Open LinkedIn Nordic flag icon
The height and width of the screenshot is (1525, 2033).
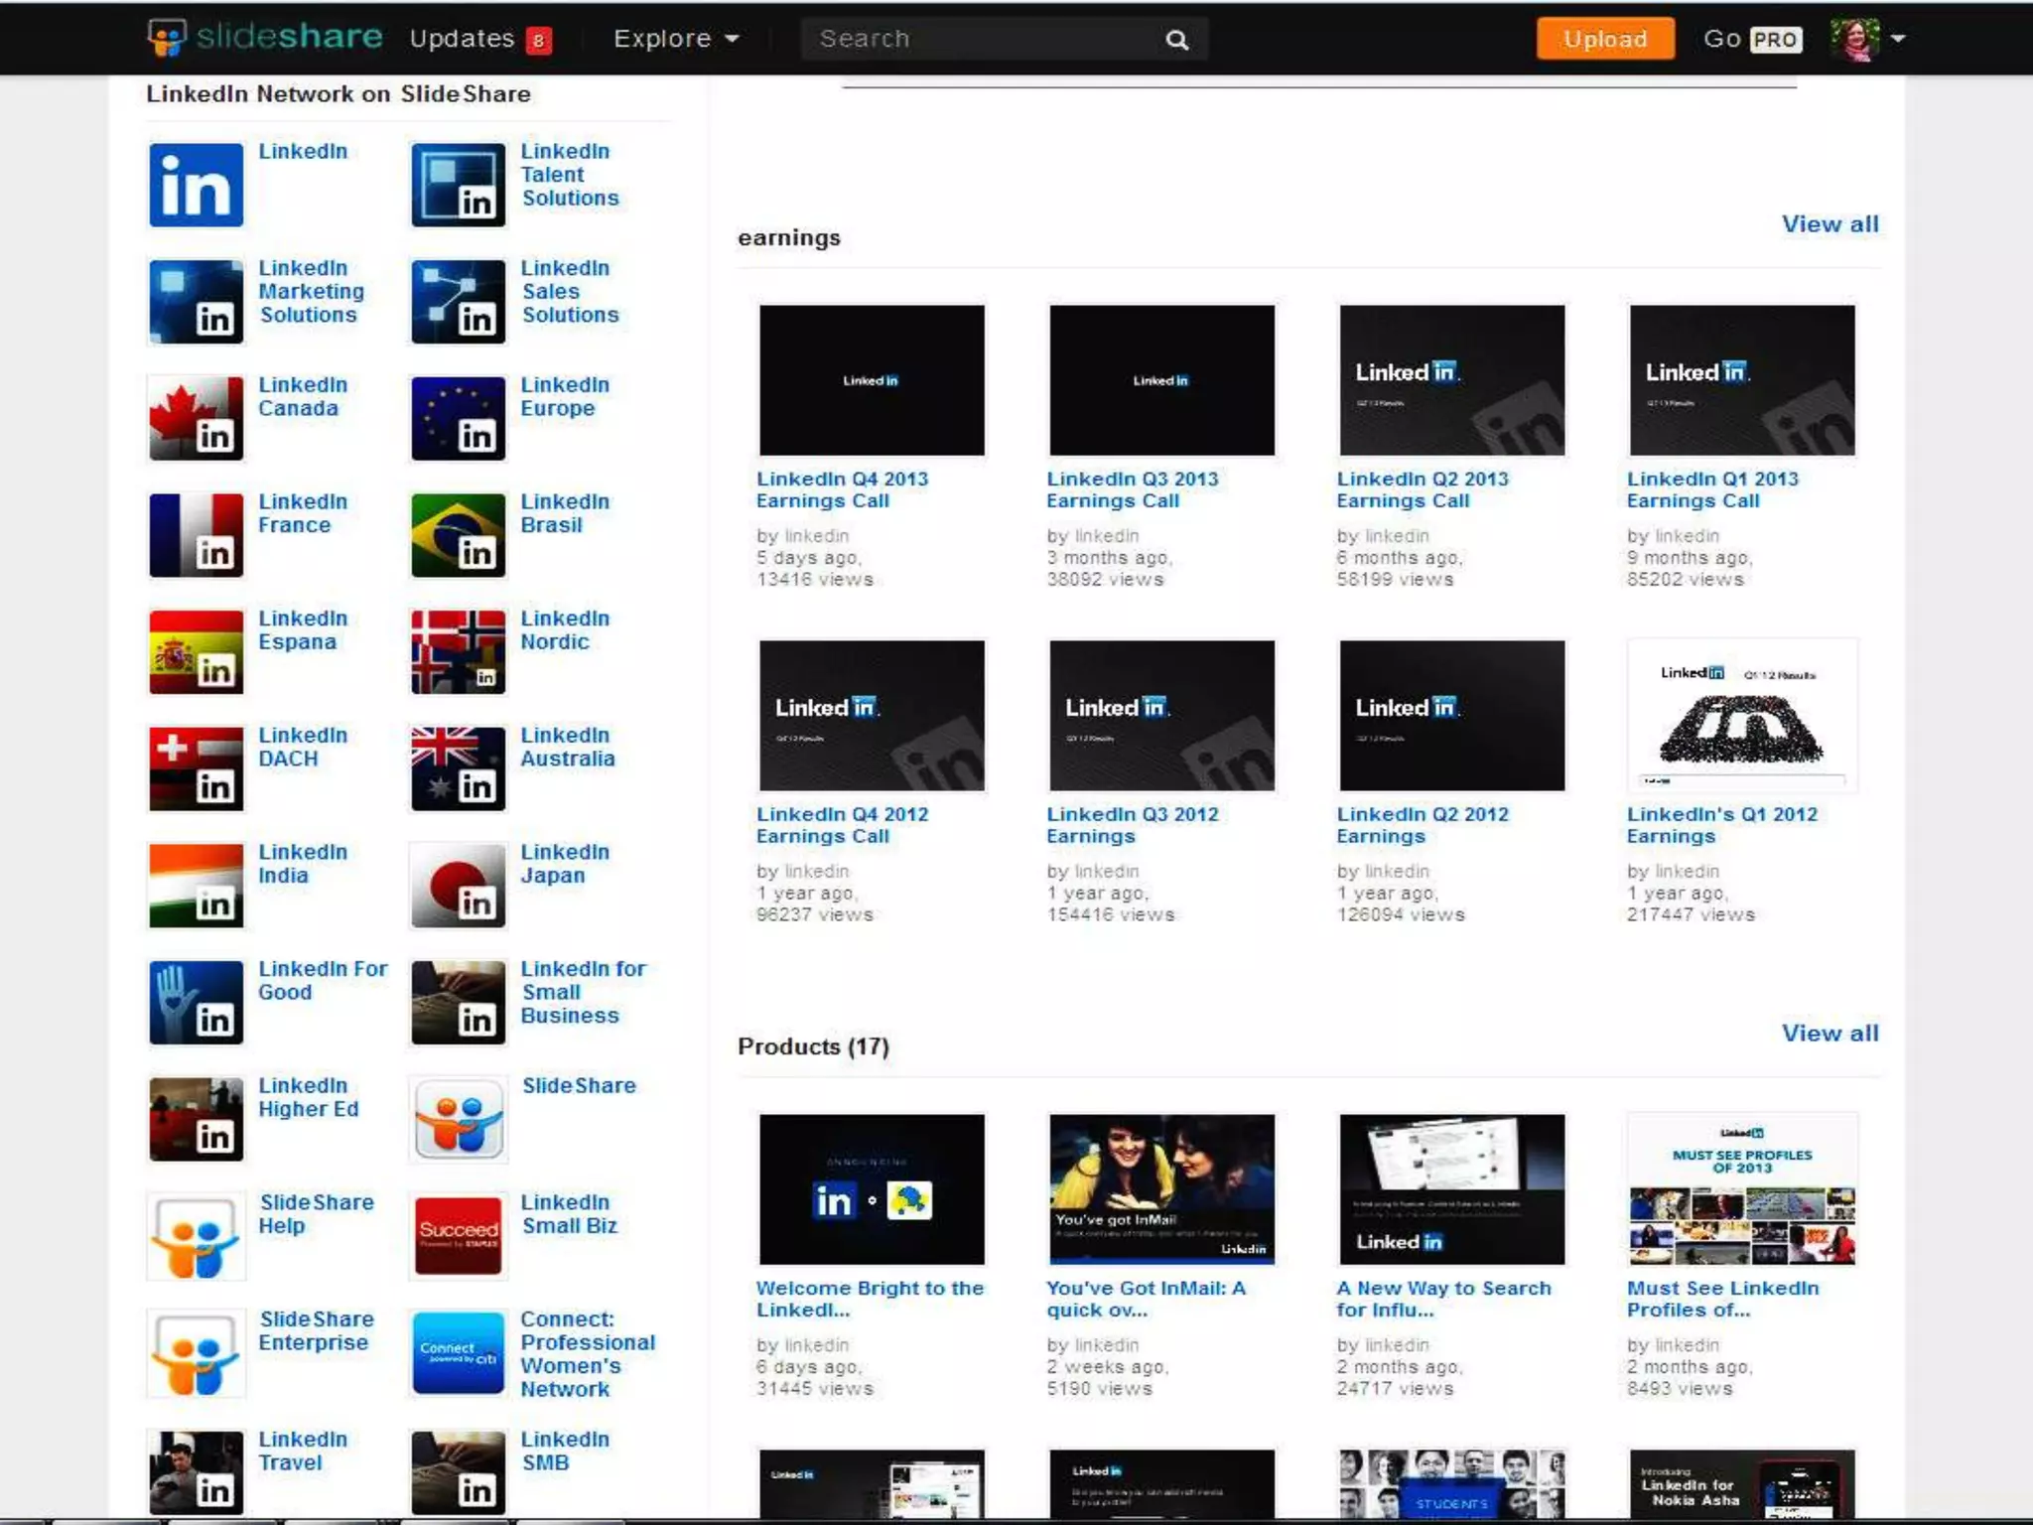pyautogui.click(x=458, y=651)
